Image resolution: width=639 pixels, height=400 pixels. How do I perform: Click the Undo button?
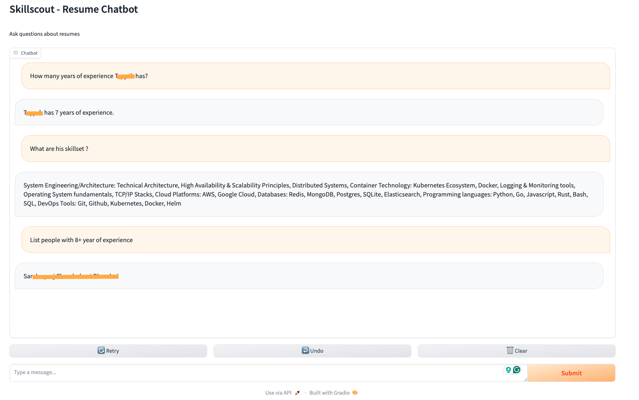click(312, 351)
